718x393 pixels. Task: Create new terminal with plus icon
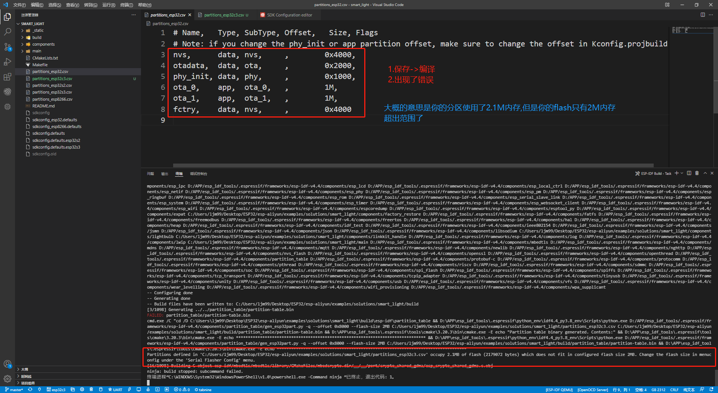coord(676,173)
